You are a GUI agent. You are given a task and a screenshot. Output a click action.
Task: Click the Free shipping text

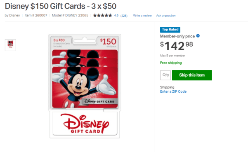[171, 63]
